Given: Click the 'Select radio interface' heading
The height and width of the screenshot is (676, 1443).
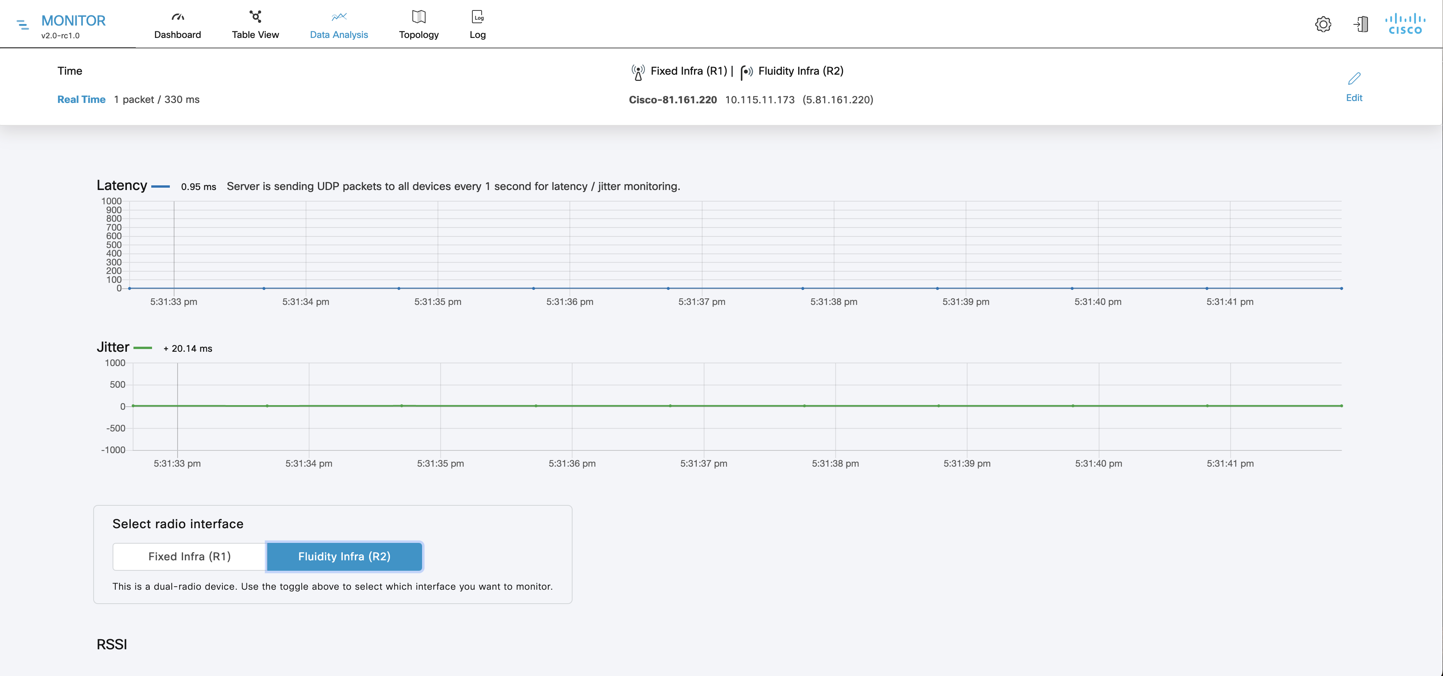Looking at the screenshot, I should point(178,524).
